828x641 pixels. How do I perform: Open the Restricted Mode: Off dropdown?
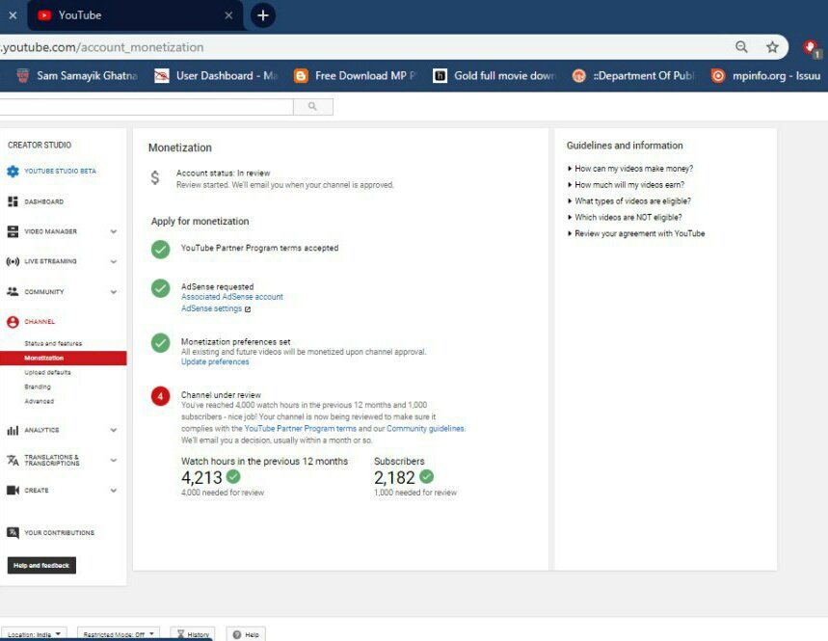point(119,633)
